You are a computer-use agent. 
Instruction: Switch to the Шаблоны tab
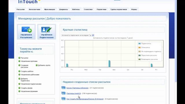pyautogui.click(x=76, y=10)
